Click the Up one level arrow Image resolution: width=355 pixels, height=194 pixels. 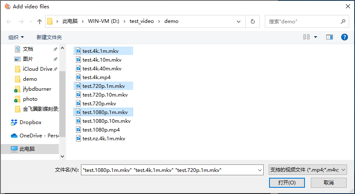click(40, 21)
